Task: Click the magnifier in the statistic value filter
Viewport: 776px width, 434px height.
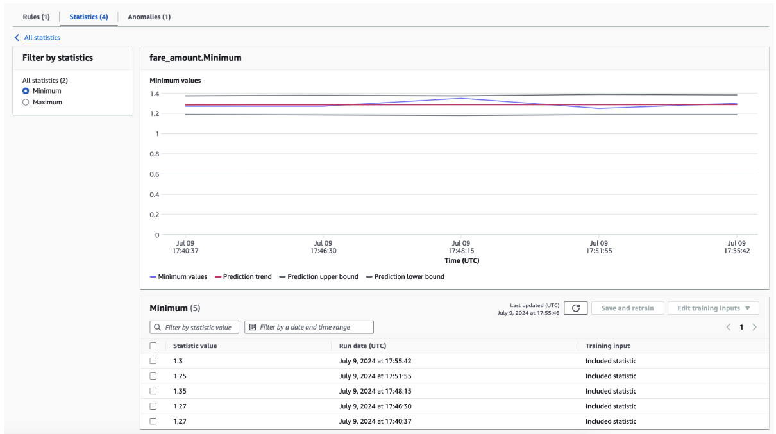Action: (158, 327)
